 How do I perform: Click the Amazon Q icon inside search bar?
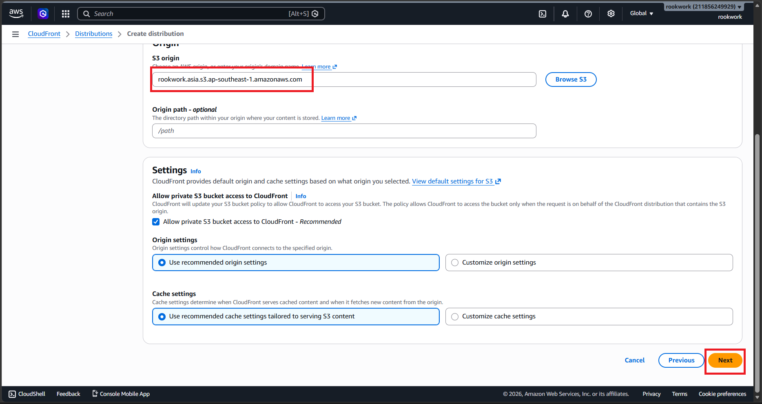[315, 14]
